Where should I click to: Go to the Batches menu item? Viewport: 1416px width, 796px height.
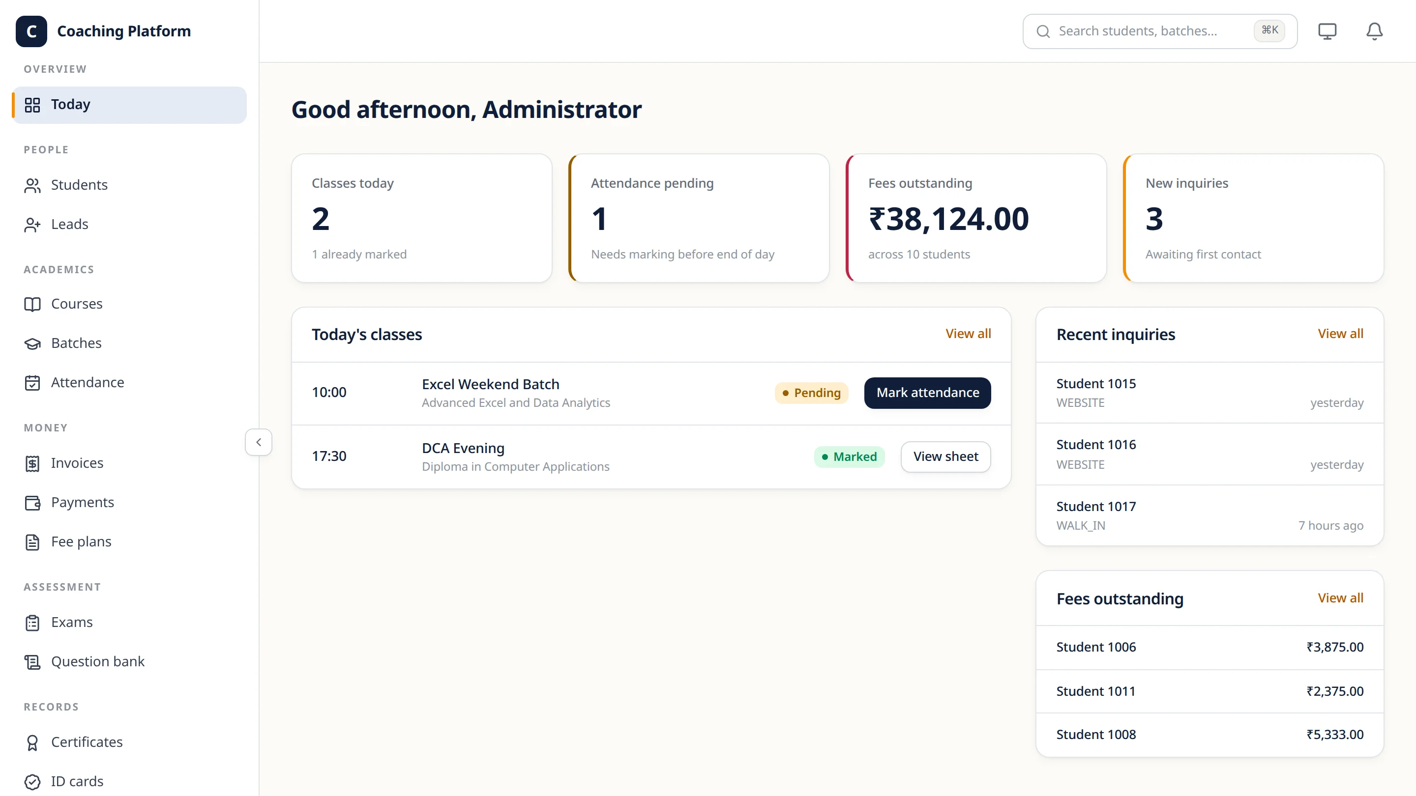[129, 343]
